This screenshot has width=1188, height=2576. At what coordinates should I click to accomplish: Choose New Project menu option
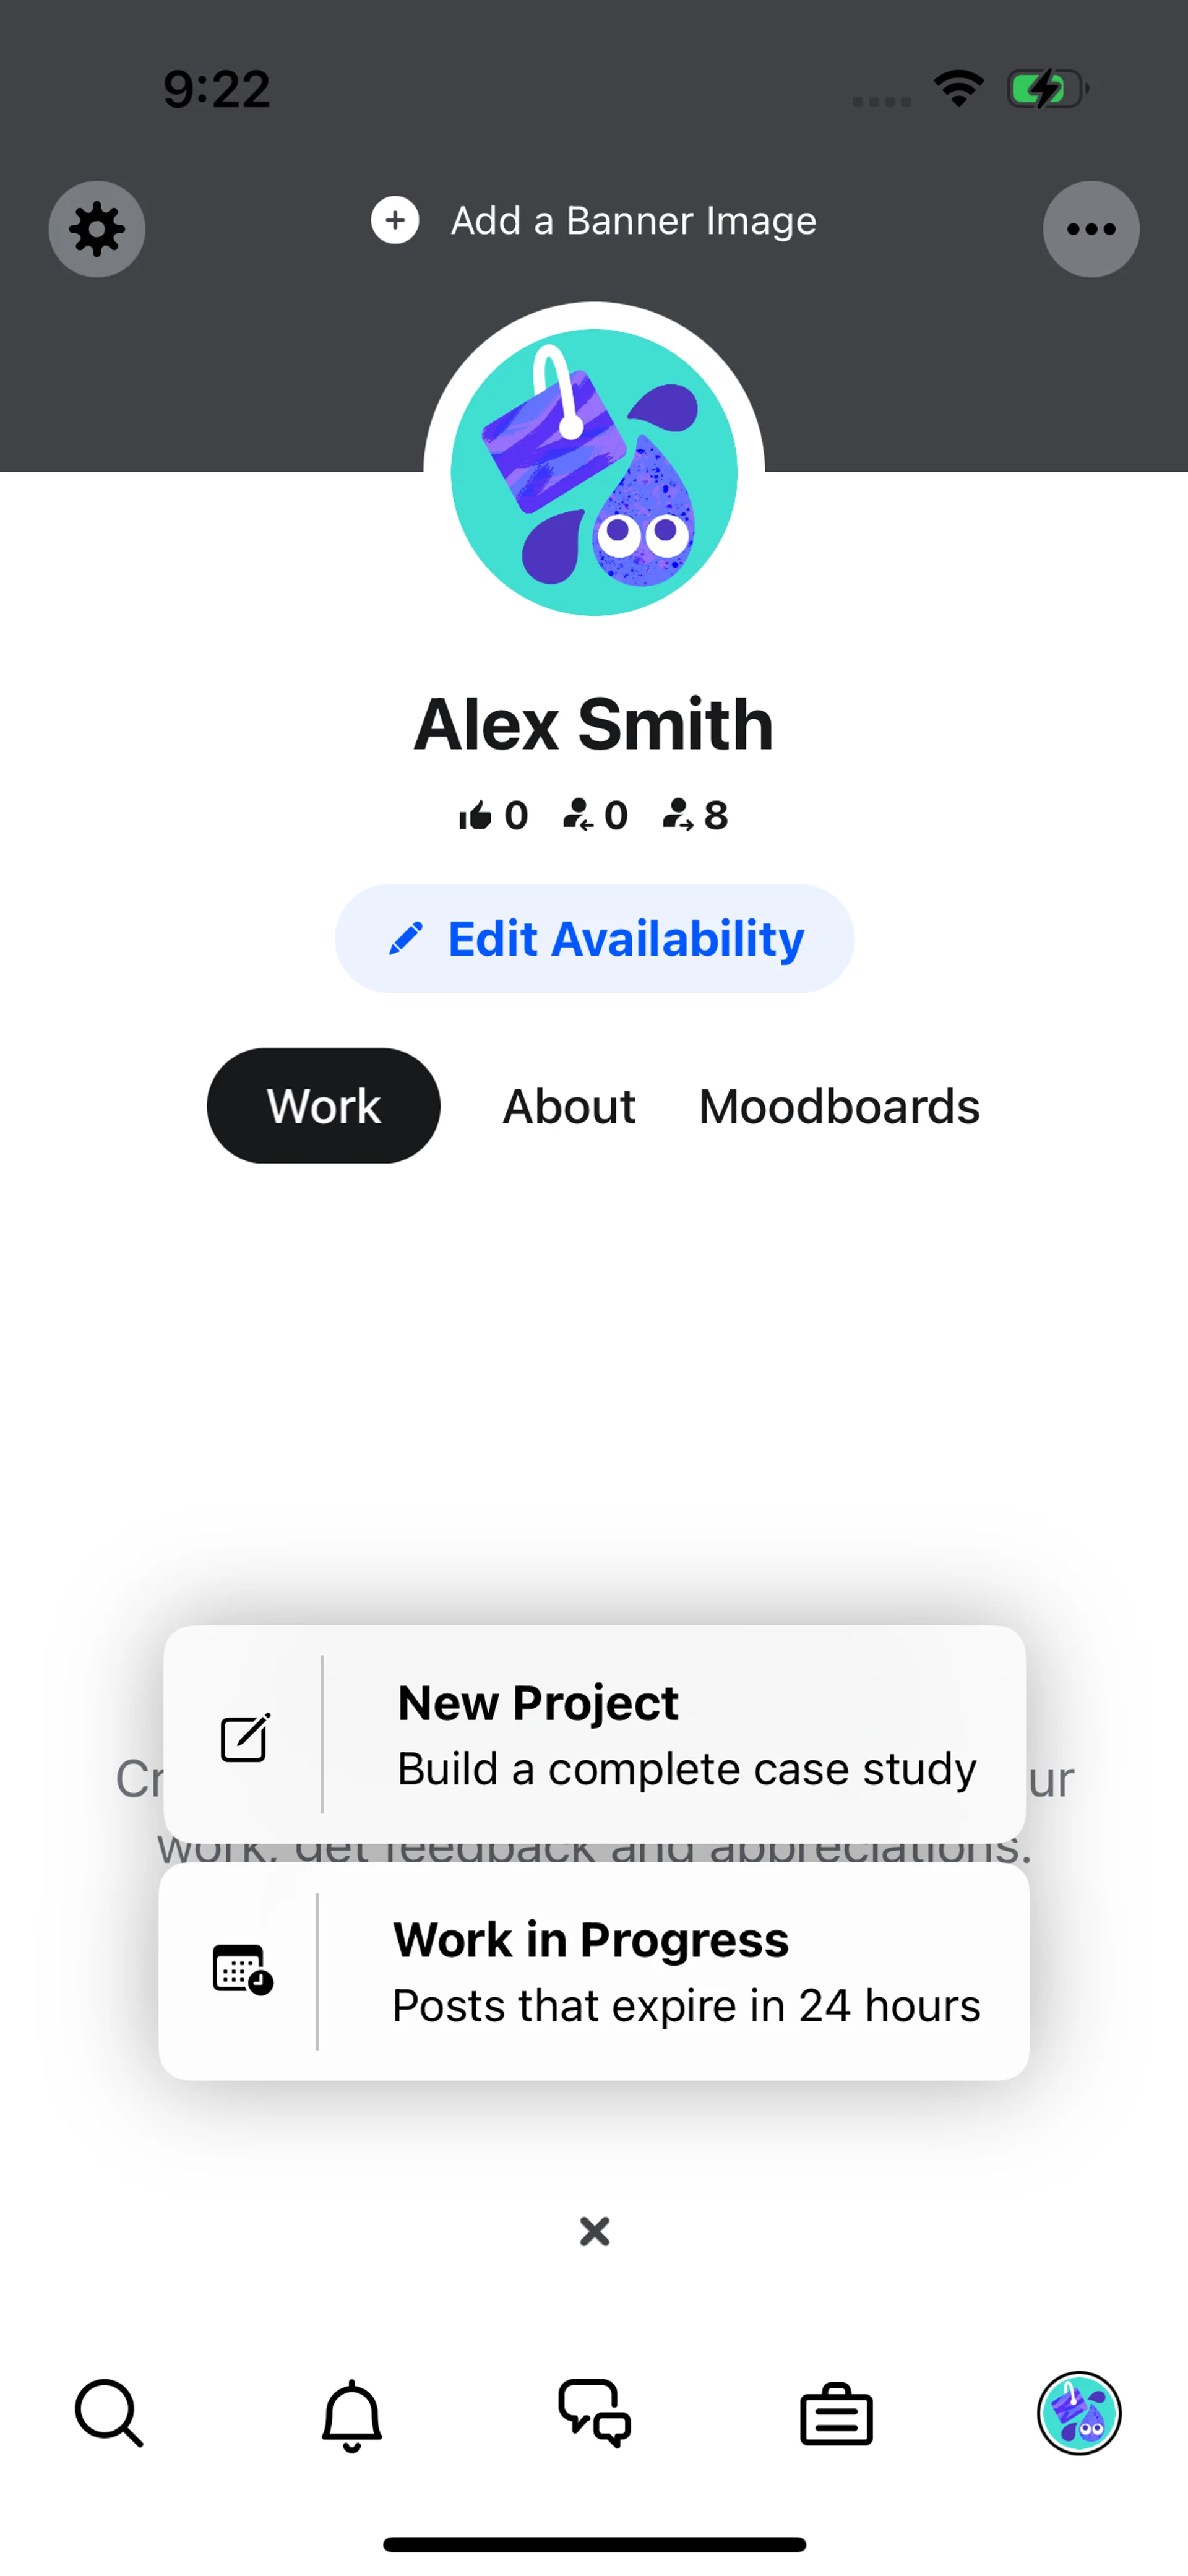(595, 1734)
